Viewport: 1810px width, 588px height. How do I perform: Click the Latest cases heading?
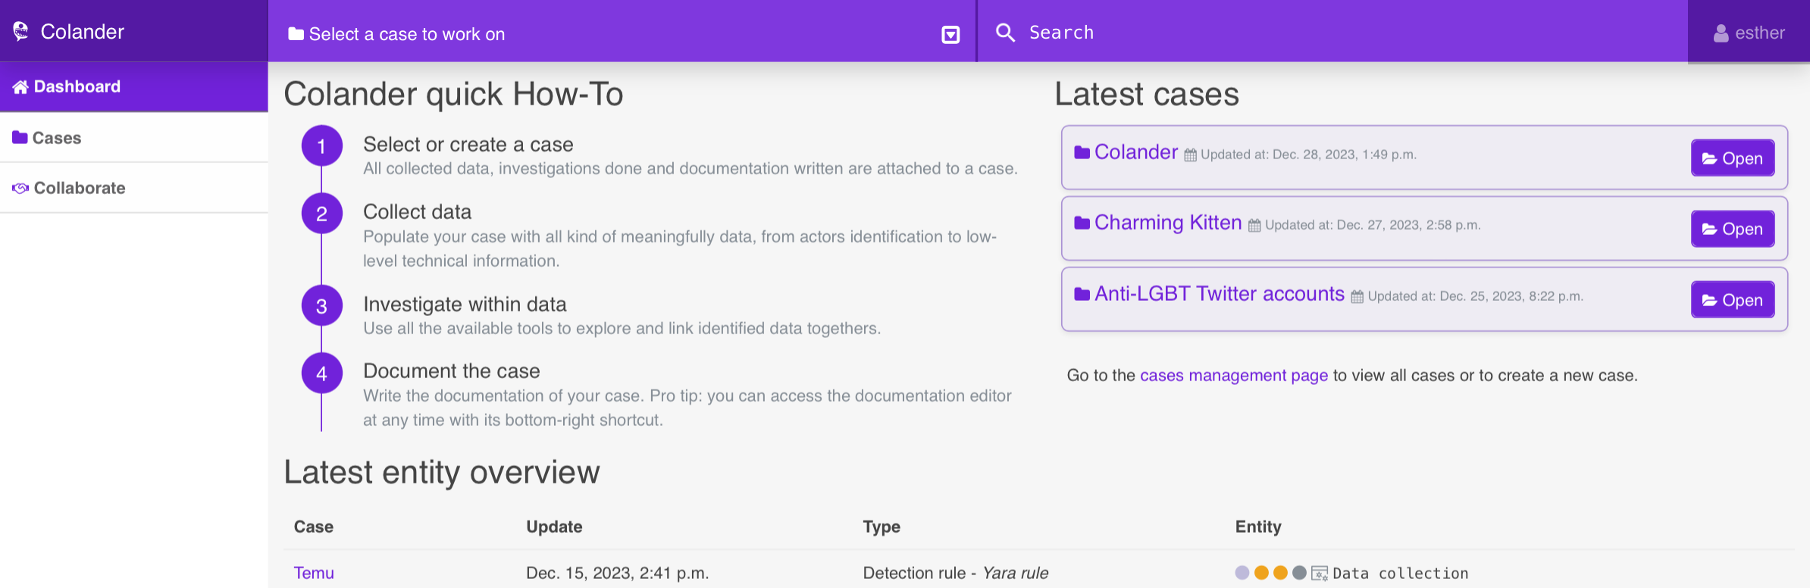[x=1147, y=94]
